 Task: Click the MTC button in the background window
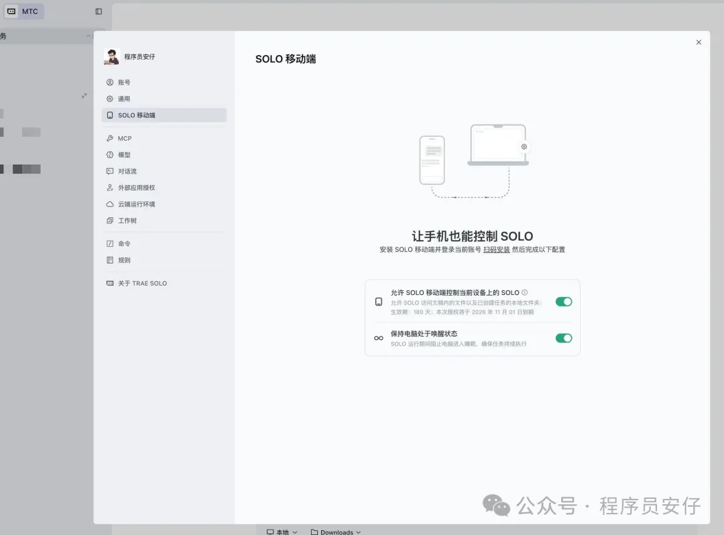coord(24,11)
